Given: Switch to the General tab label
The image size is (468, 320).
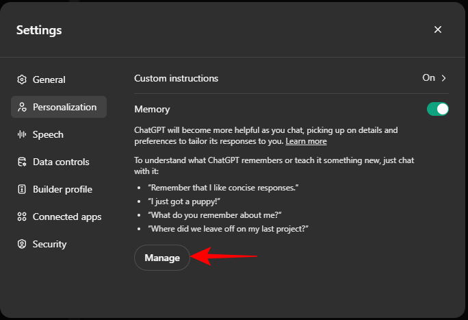Looking at the screenshot, I should pyautogui.click(x=49, y=79).
